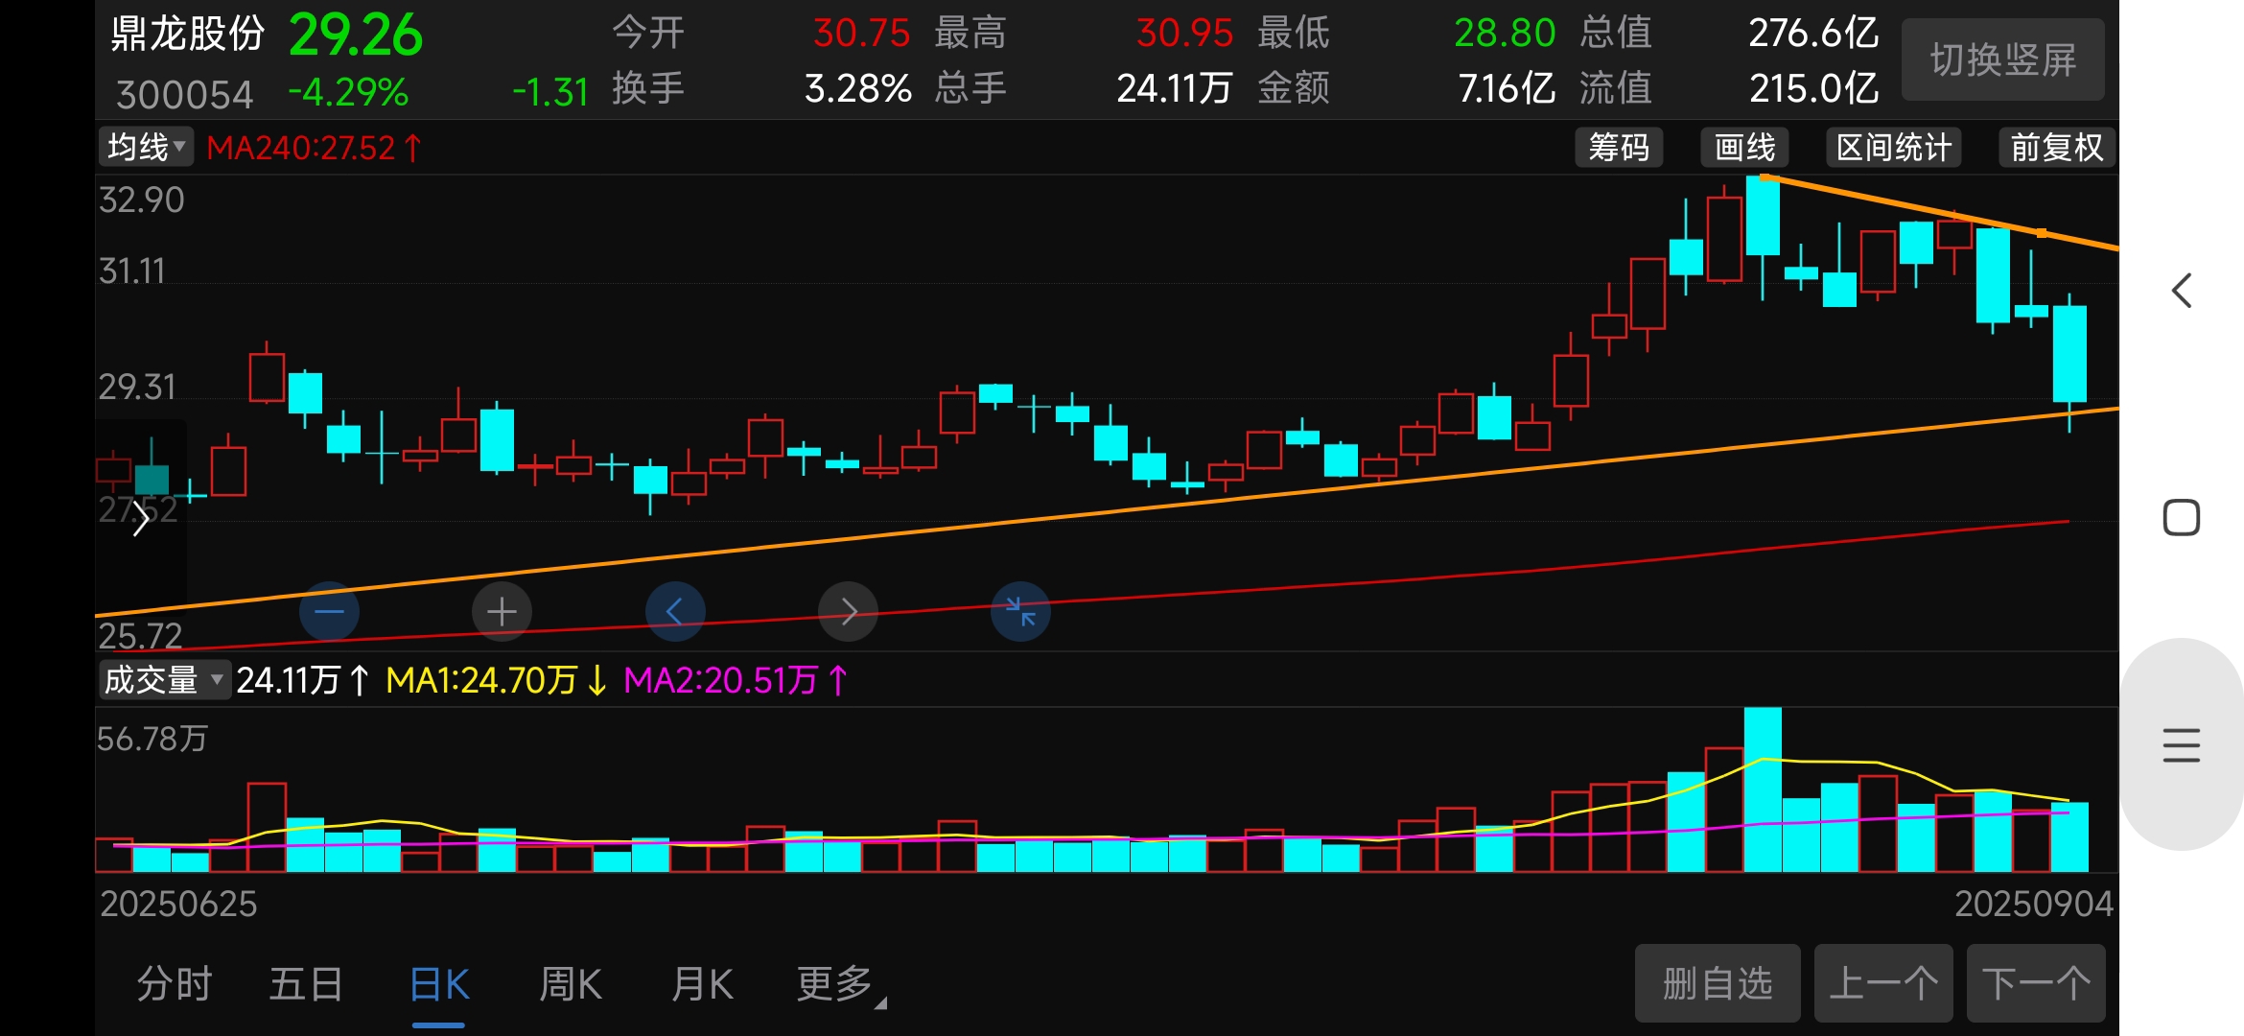Screen dimensions: 2244x1036
Task: Expand the 更多 period options
Action: [840, 984]
